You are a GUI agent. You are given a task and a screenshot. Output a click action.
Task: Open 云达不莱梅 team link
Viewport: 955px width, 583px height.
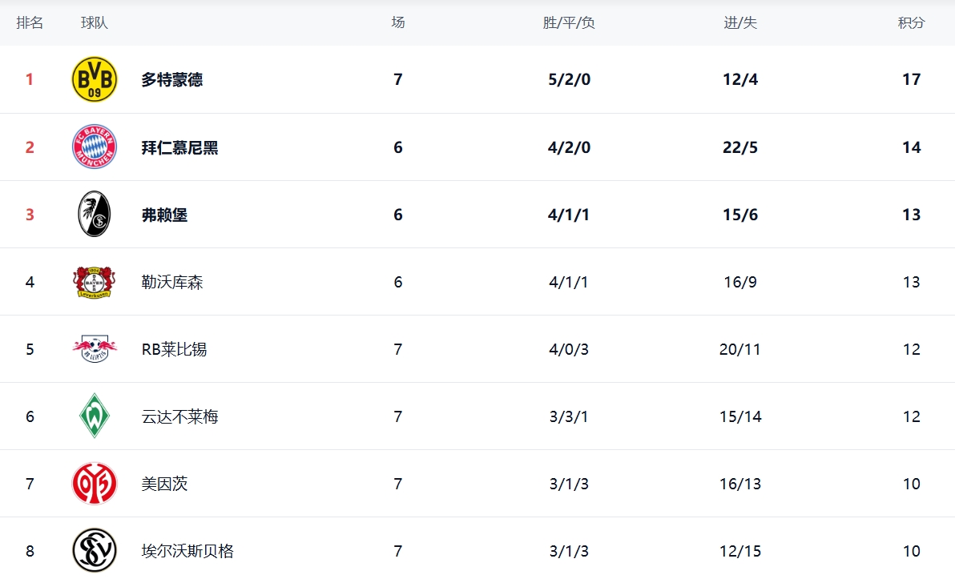[179, 416]
